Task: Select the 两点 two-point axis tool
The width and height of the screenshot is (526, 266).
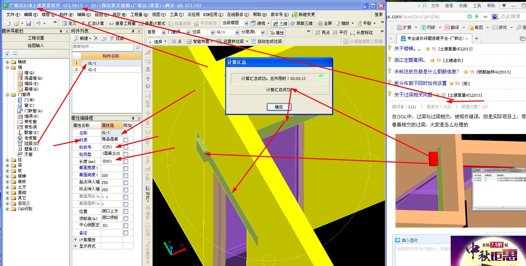Action: tap(323, 33)
